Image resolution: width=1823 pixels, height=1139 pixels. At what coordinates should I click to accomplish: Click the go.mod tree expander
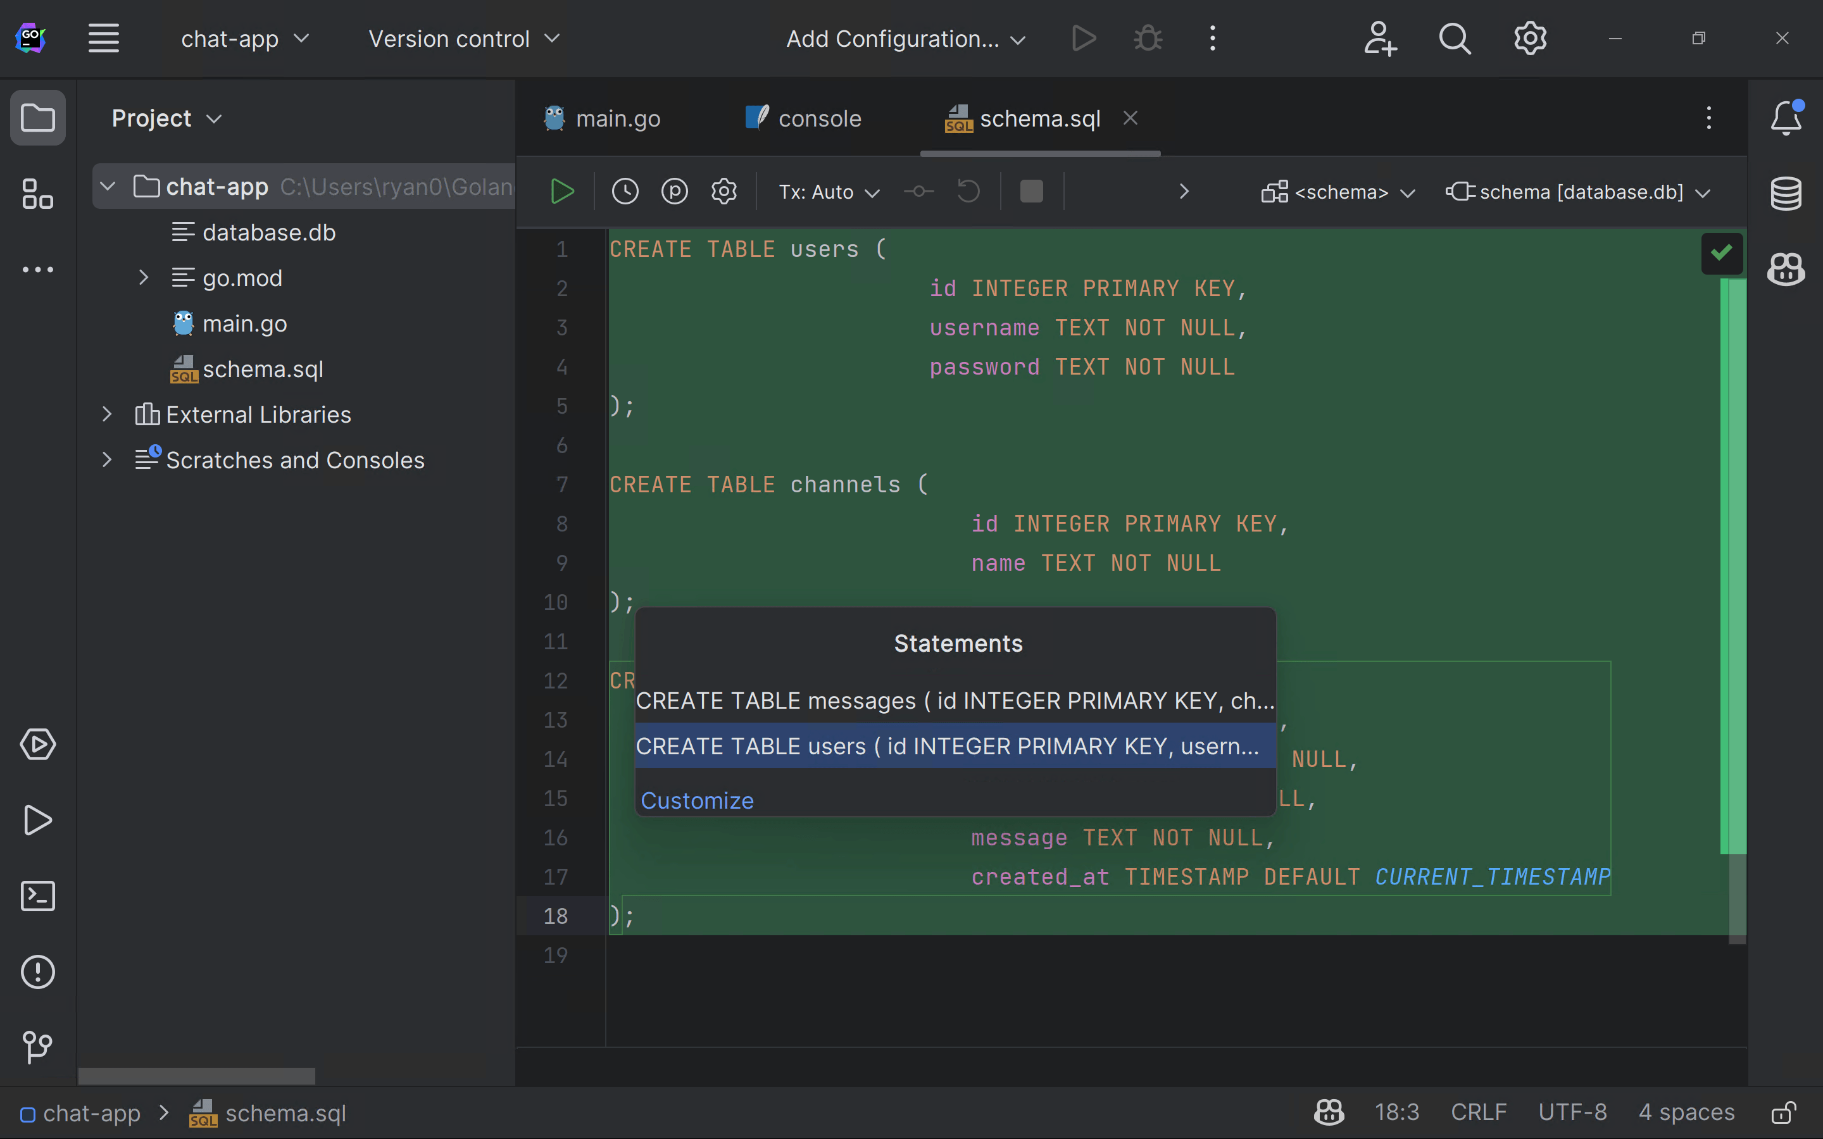(x=143, y=277)
